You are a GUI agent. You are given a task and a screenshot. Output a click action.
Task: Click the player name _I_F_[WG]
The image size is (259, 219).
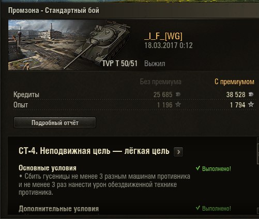click(x=163, y=36)
